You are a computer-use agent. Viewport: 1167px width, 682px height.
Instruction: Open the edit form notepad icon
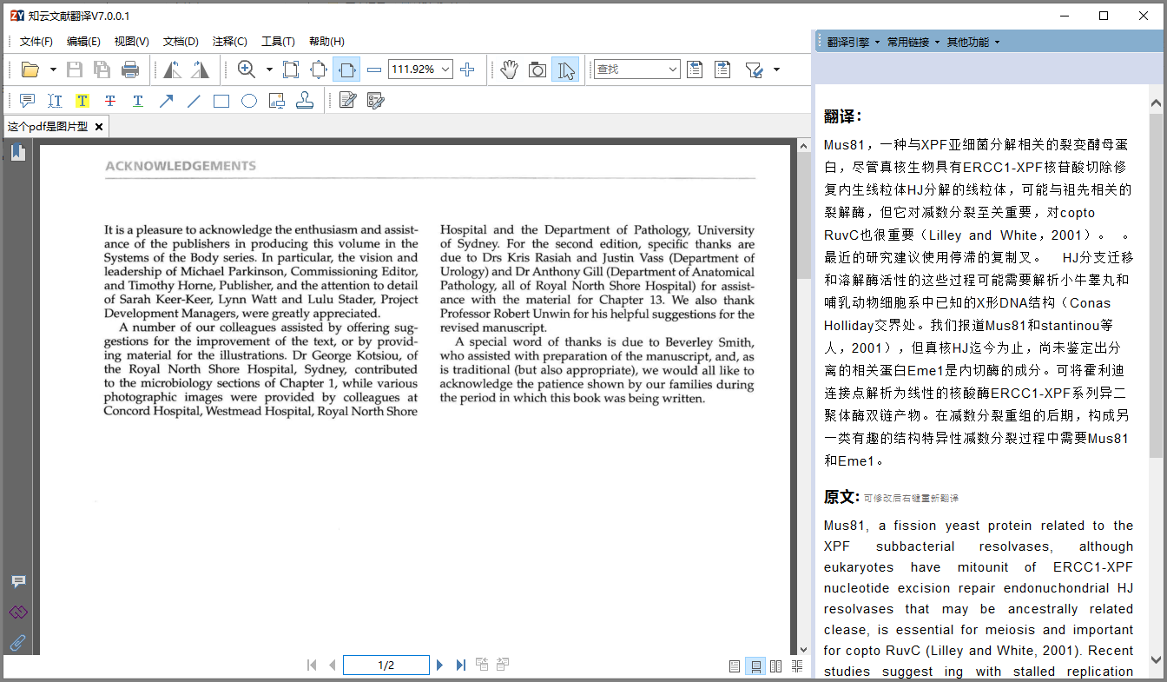point(348,101)
